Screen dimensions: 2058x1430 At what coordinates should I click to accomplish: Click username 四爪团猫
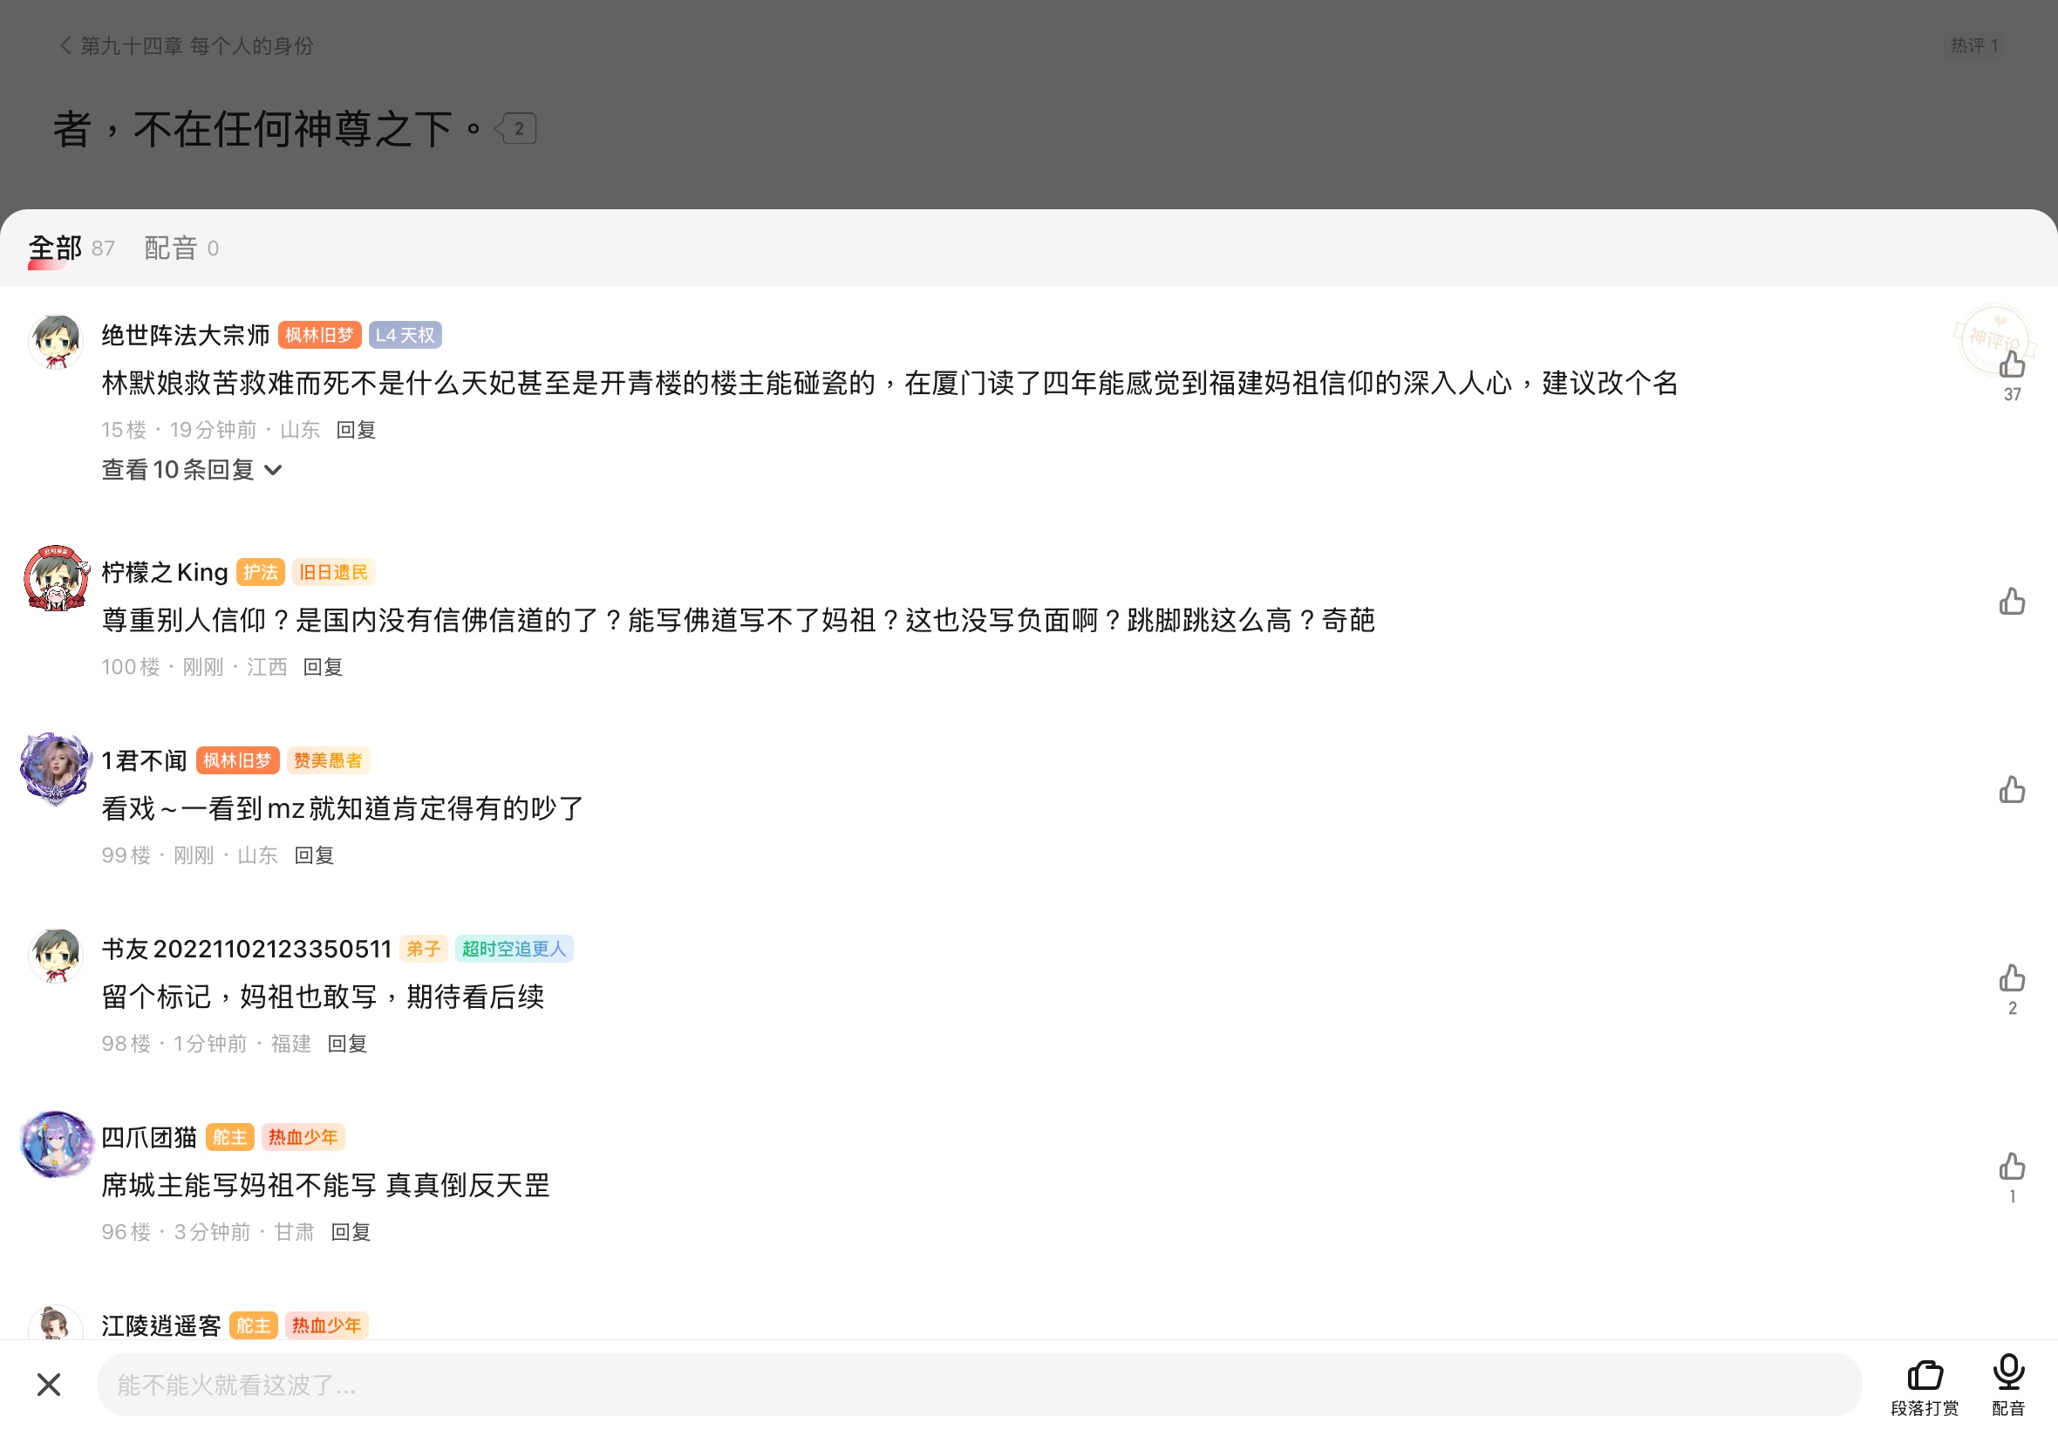[x=149, y=1137]
